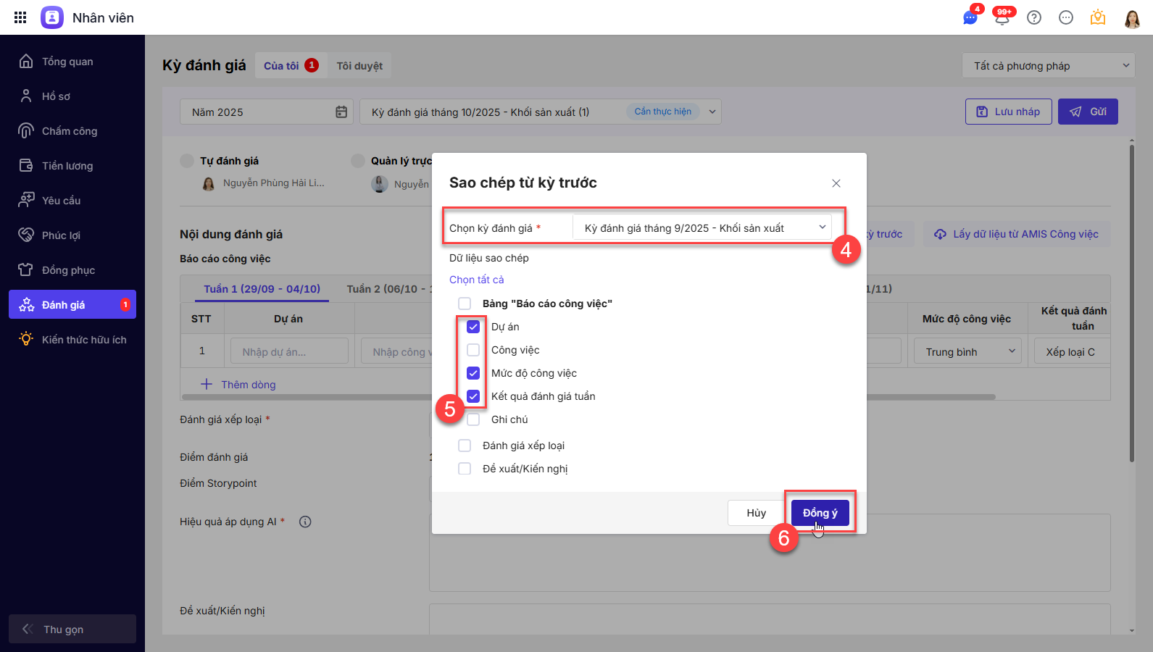Collapse the sidebar with Thu gọn
Viewport: 1153px width, 652px height.
pos(72,629)
